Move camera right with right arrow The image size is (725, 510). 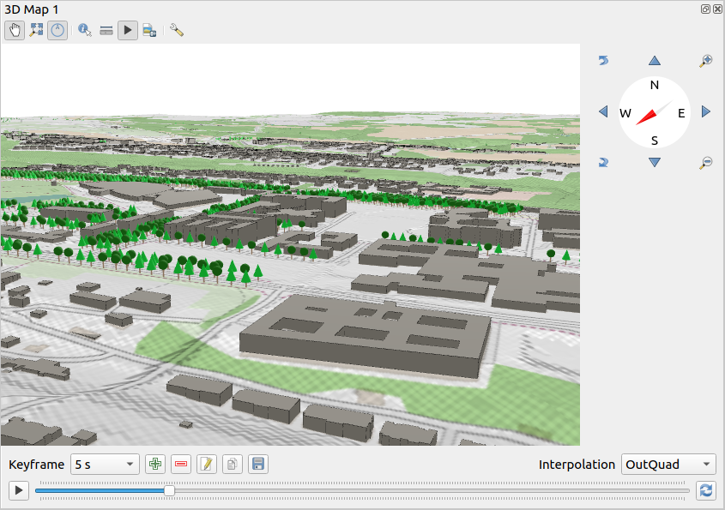(x=705, y=111)
